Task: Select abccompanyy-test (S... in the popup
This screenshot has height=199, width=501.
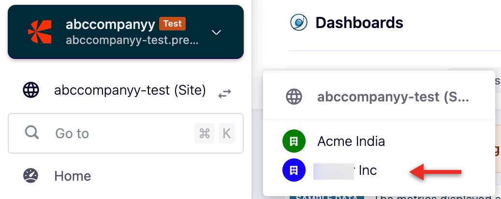Action: tap(393, 97)
